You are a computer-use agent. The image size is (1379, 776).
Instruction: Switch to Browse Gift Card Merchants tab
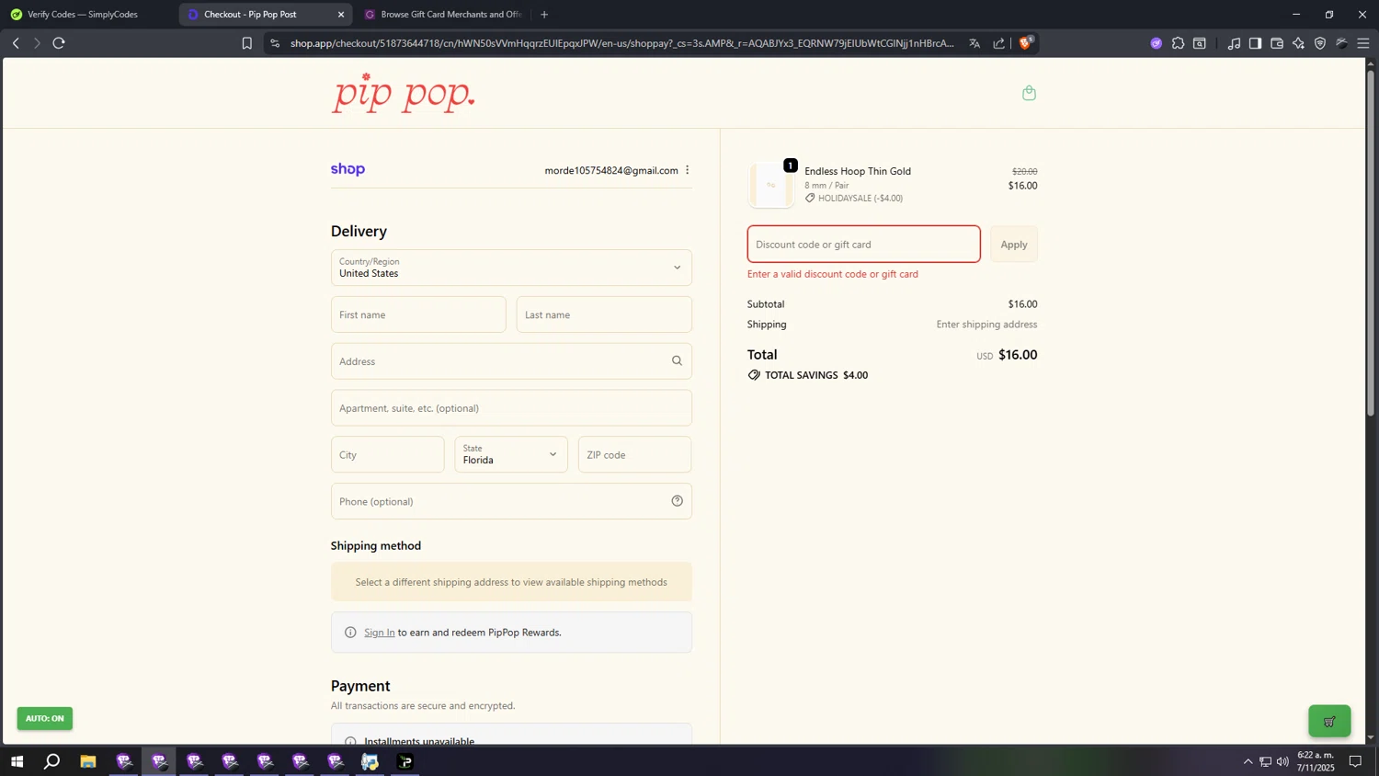click(444, 15)
